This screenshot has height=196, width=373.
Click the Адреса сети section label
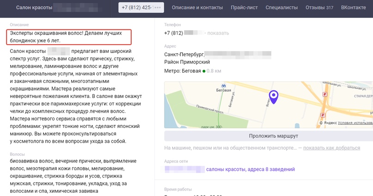pyautogui.click(x=176, y=161)
